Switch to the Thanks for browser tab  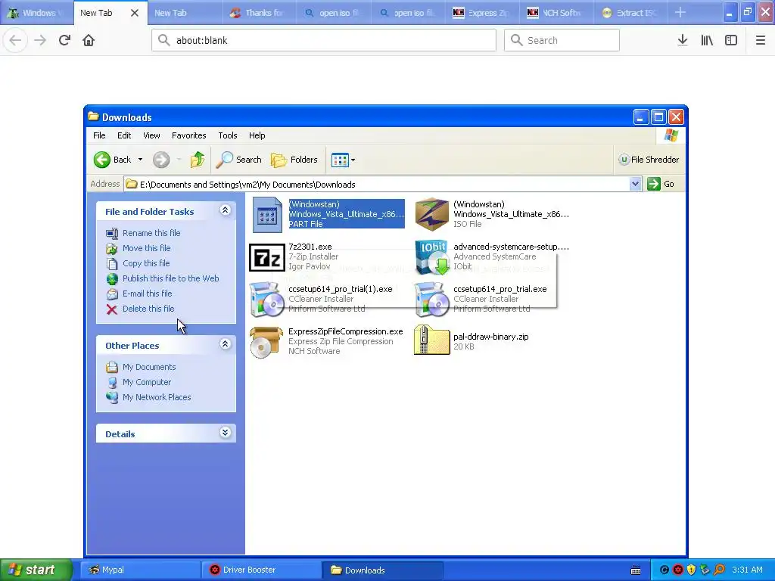coord(259,13)
